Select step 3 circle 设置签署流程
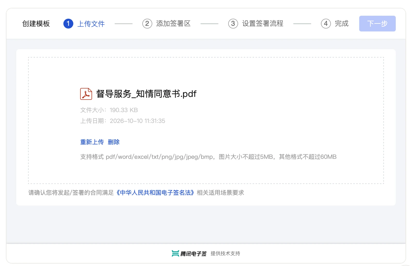413x266 pixels. [233, 24]
